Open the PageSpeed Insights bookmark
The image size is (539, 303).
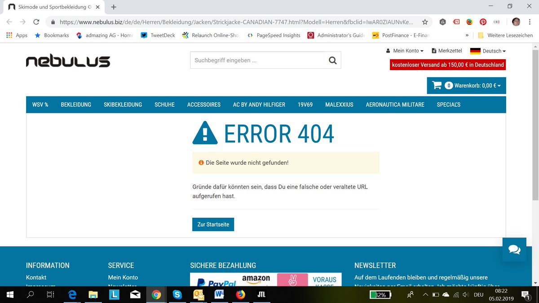point(274,35)
